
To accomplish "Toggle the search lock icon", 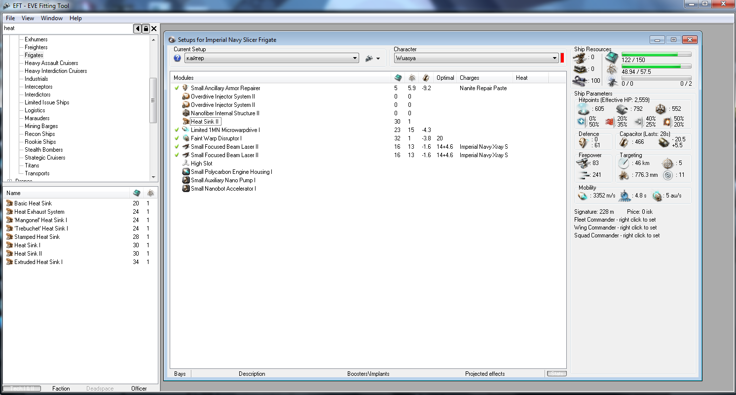I will pyautogui.click(x=146, y=29).
